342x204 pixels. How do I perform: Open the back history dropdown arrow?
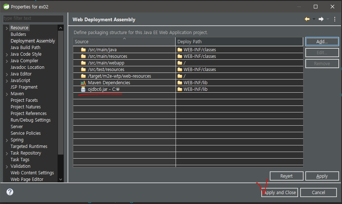pos(314,19)
